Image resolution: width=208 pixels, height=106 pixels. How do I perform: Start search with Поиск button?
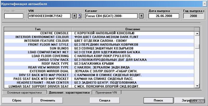pos(158,100)
